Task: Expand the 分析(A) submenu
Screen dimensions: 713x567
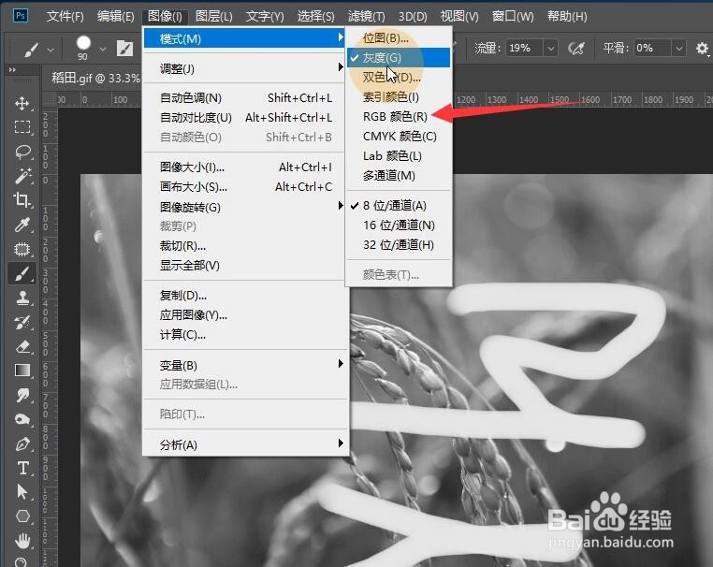Action: (x=244, y=444)
